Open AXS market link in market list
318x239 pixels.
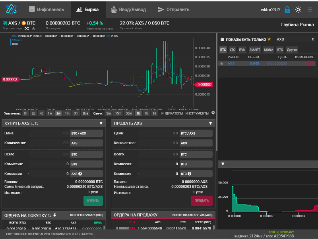pyautogui.click(x=231, y=63)
